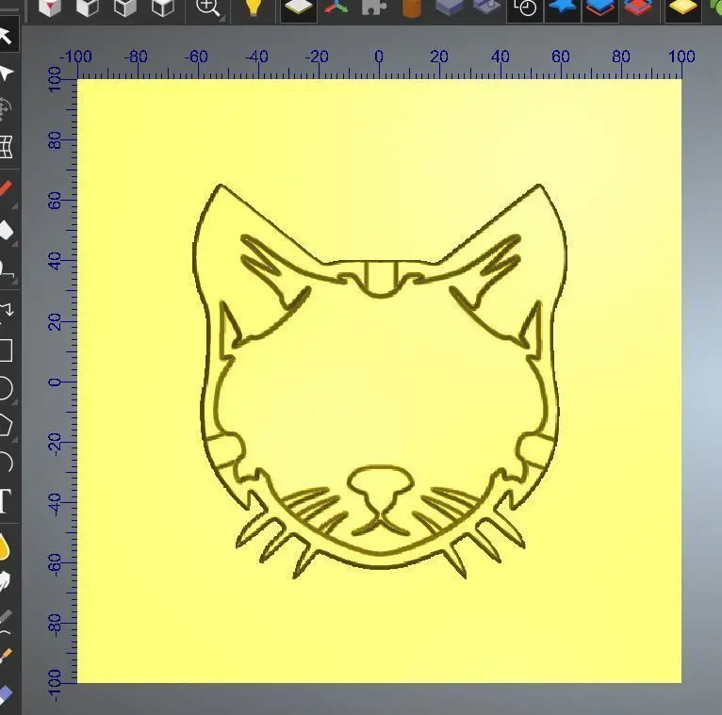Toggle the blue-over-red layers button
Image resolution: width=722 pixels, height=715 pixels.
click(x=600, y=8)
